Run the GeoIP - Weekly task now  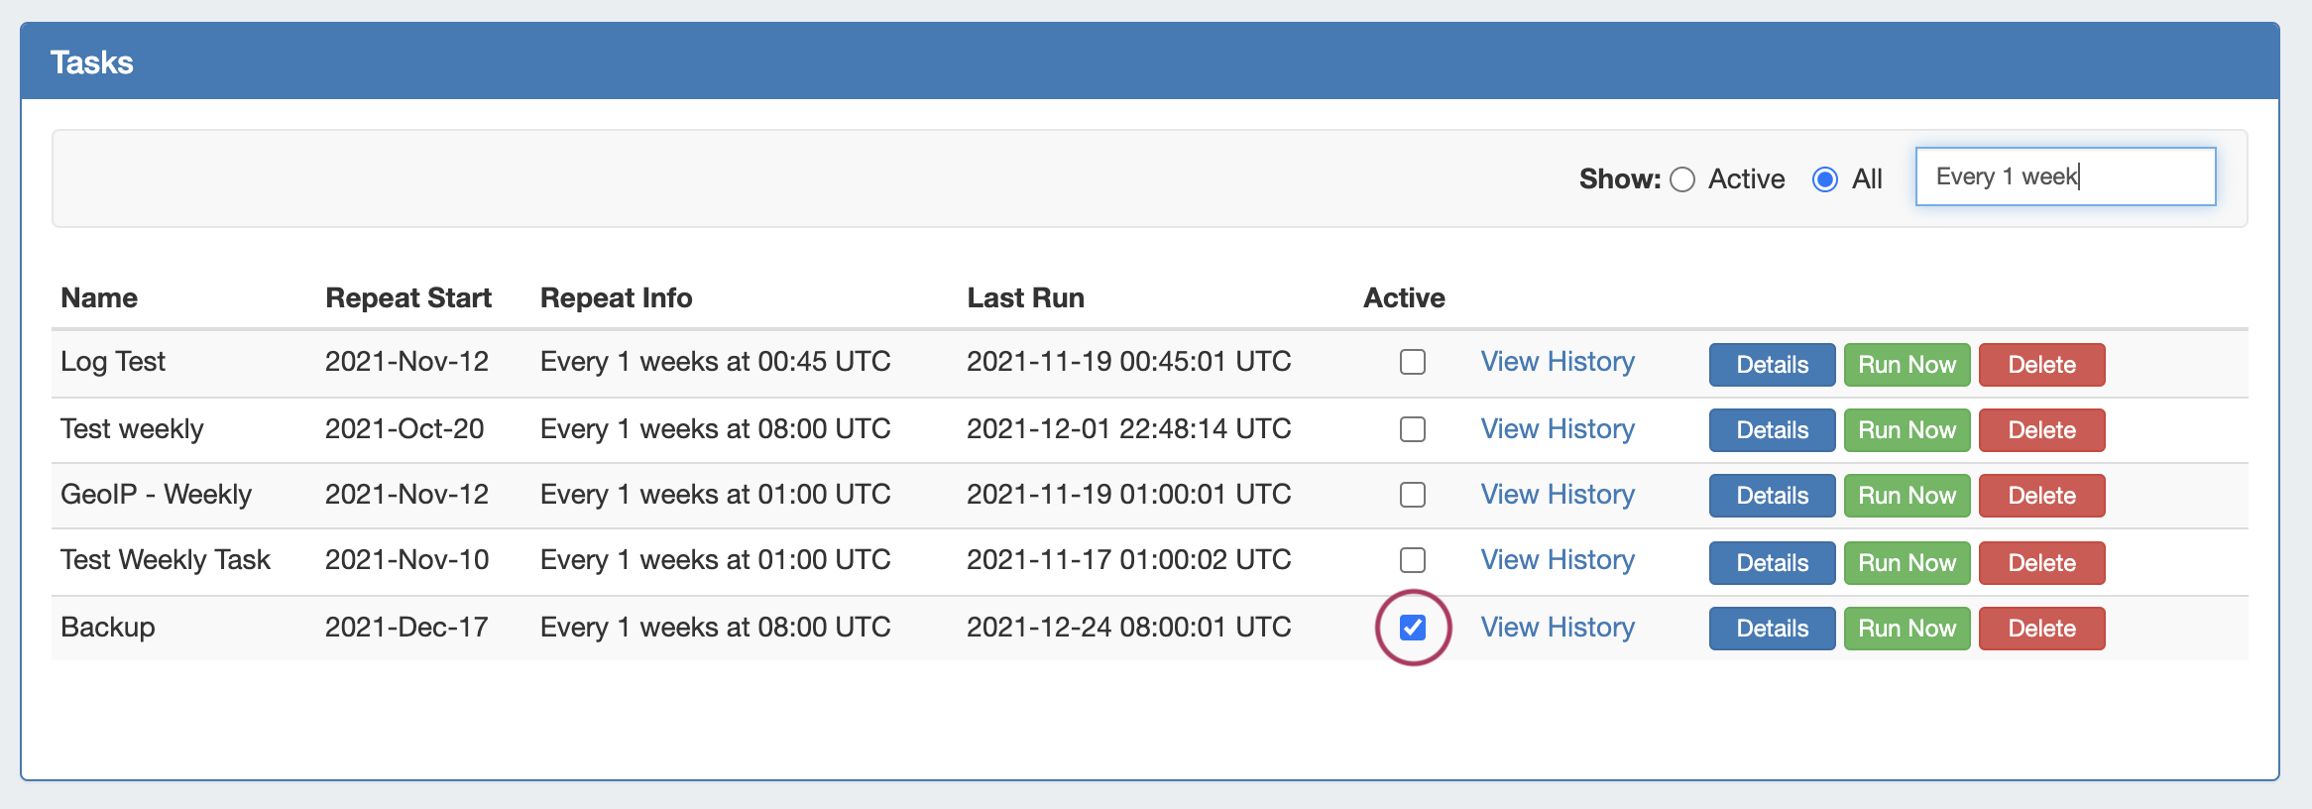click(1907, 496)
